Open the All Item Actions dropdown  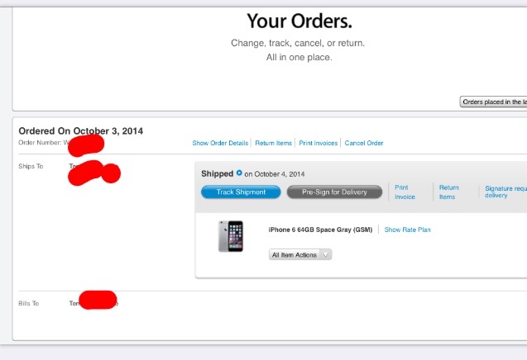click(x=300, y=254)
